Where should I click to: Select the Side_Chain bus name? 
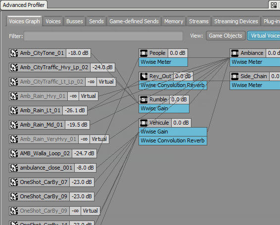click(x=254, y=76)
